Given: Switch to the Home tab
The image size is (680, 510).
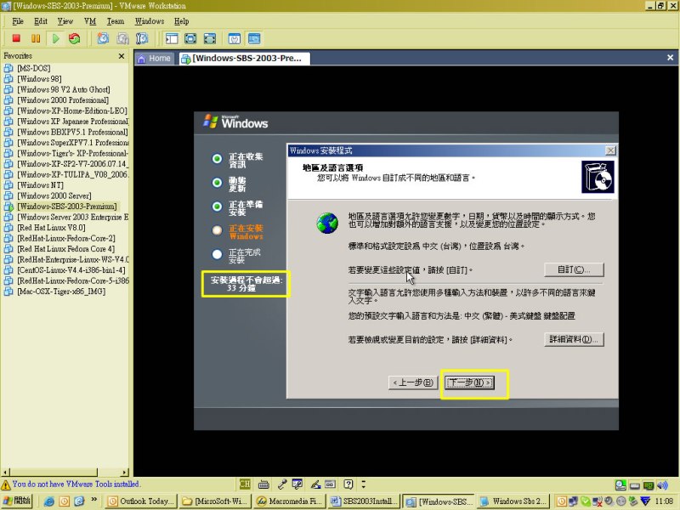Looking at the screenshot, I should coord(155,59).
